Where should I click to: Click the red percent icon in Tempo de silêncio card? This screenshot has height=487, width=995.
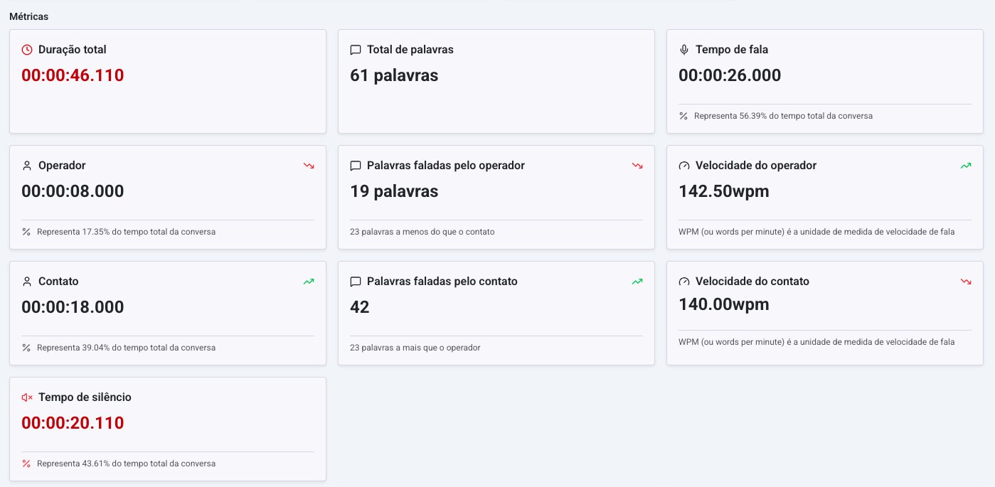coord(26,464)
